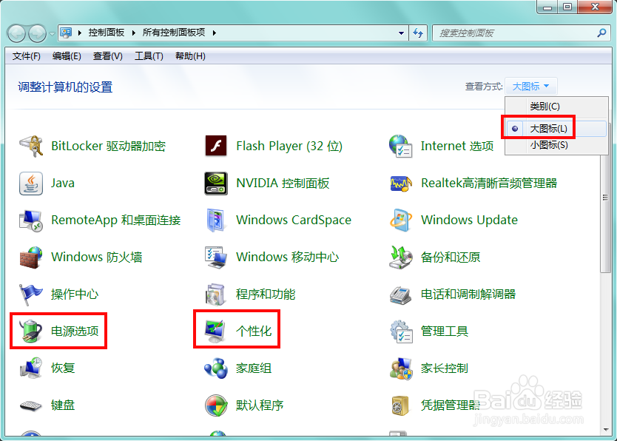Open Internet 选项 globe icon
617x441 pixels.
[400, 146]
